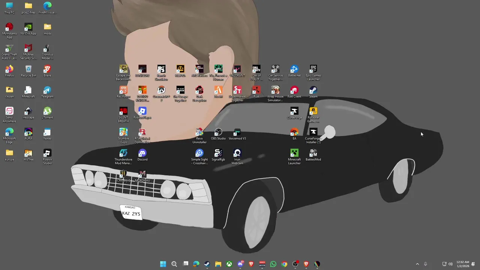The height and width of the screenshot is (270, 480).
Task: Open the Windows Start menu
Action: tap(163, 264)
